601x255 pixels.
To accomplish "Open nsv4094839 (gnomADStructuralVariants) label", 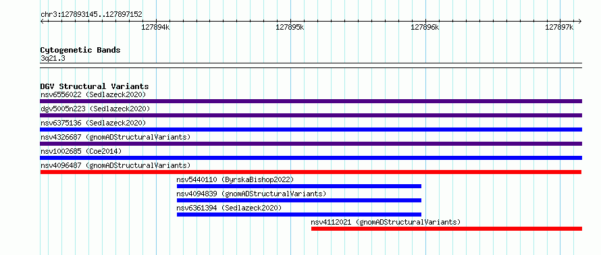I will tap(251, 194).
